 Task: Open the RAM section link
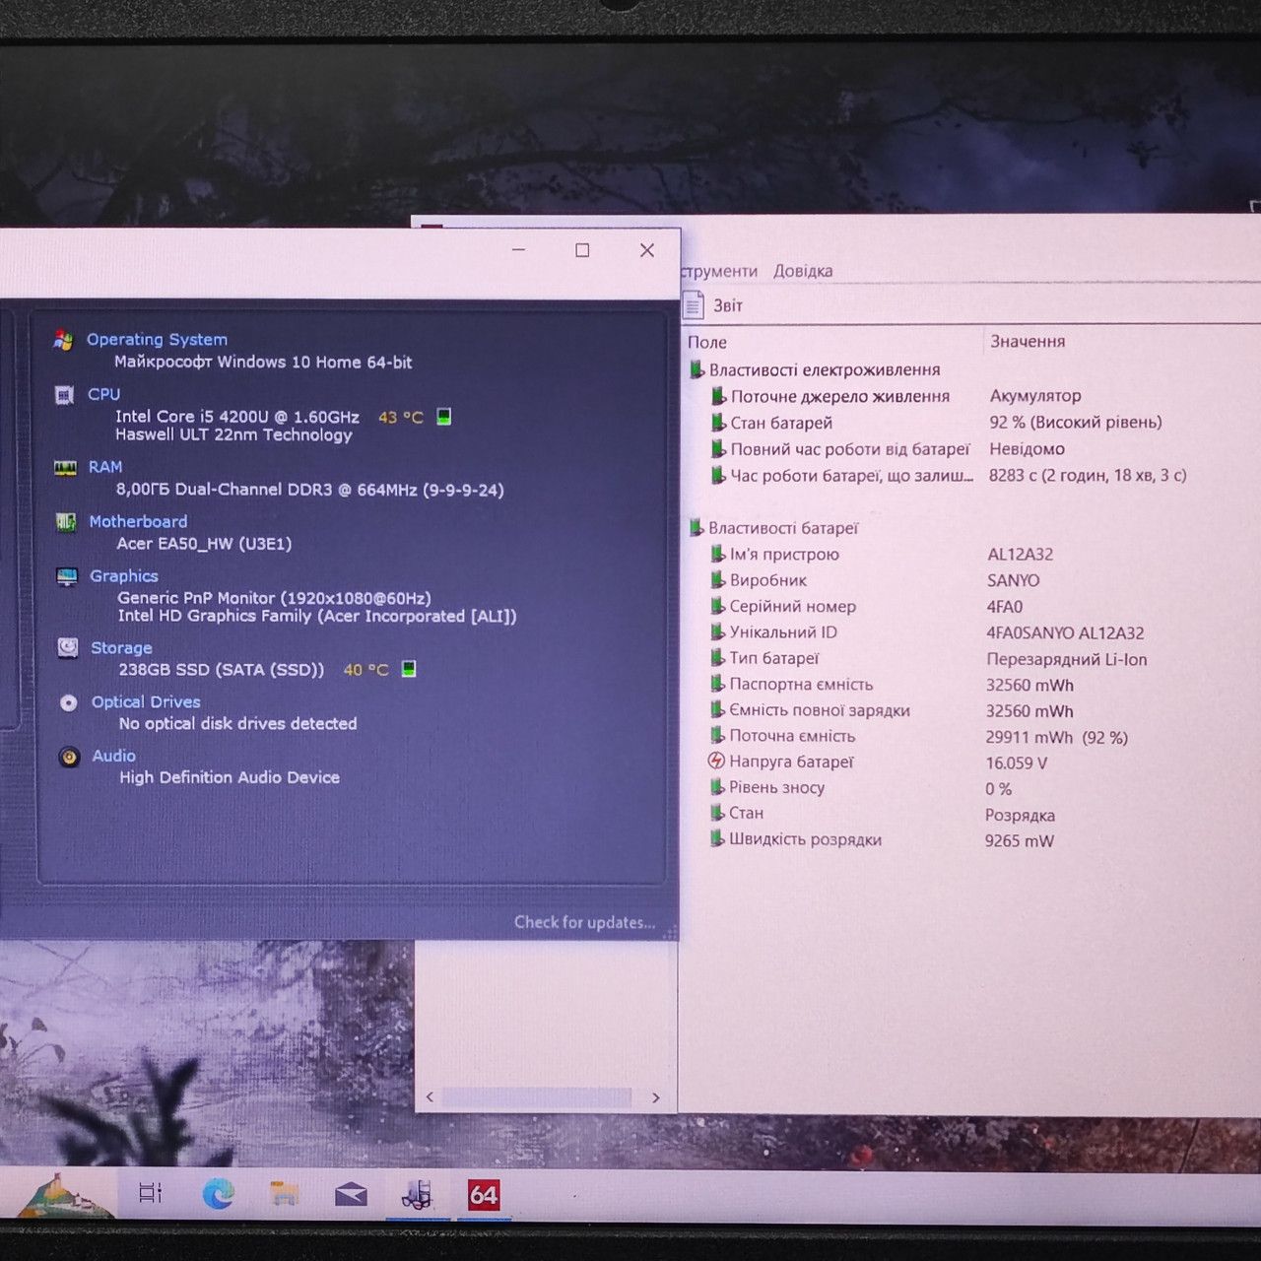pos(105,467)
